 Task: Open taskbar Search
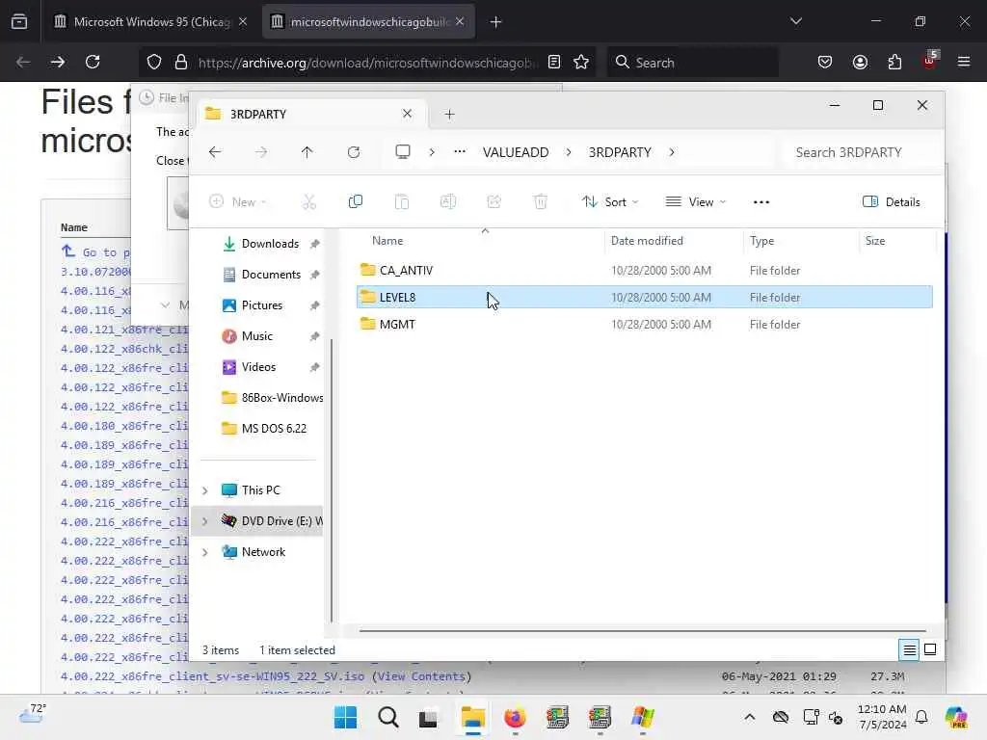coord(387,717)
